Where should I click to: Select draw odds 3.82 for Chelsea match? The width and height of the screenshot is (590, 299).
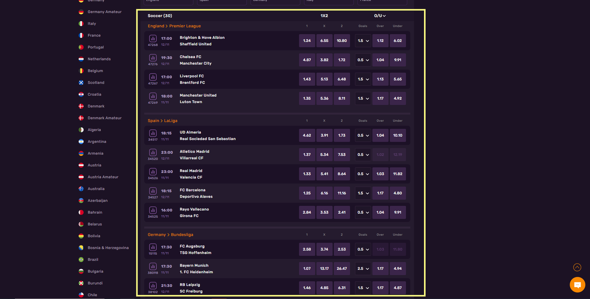[x=324, y=60]
